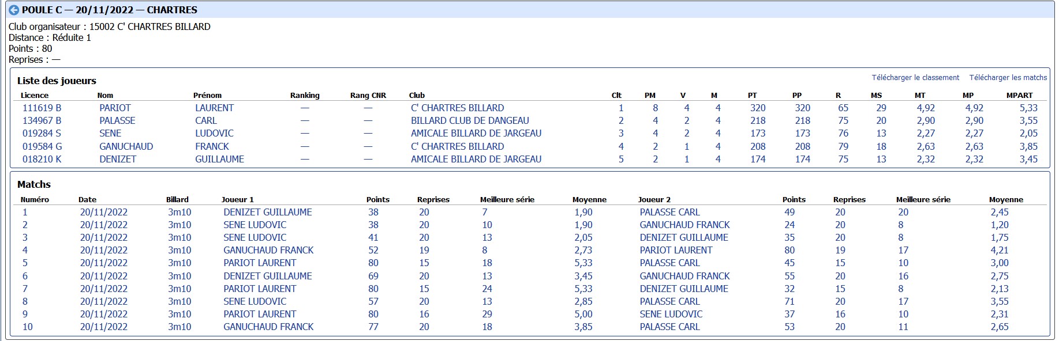The height and width of the screenshot is (341, 1059).
Task: Open the PALASSE player name entry
Action: [117, 120]
